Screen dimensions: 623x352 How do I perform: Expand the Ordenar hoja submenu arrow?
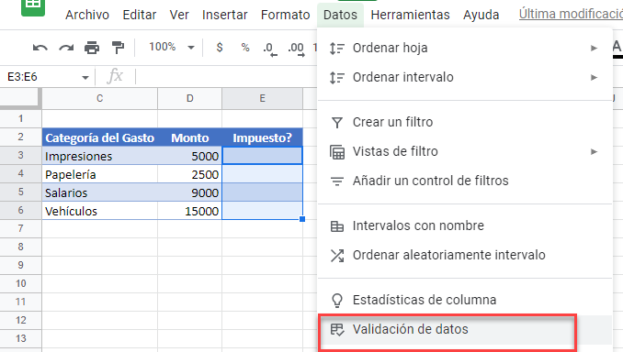click(x=594, y=48)
